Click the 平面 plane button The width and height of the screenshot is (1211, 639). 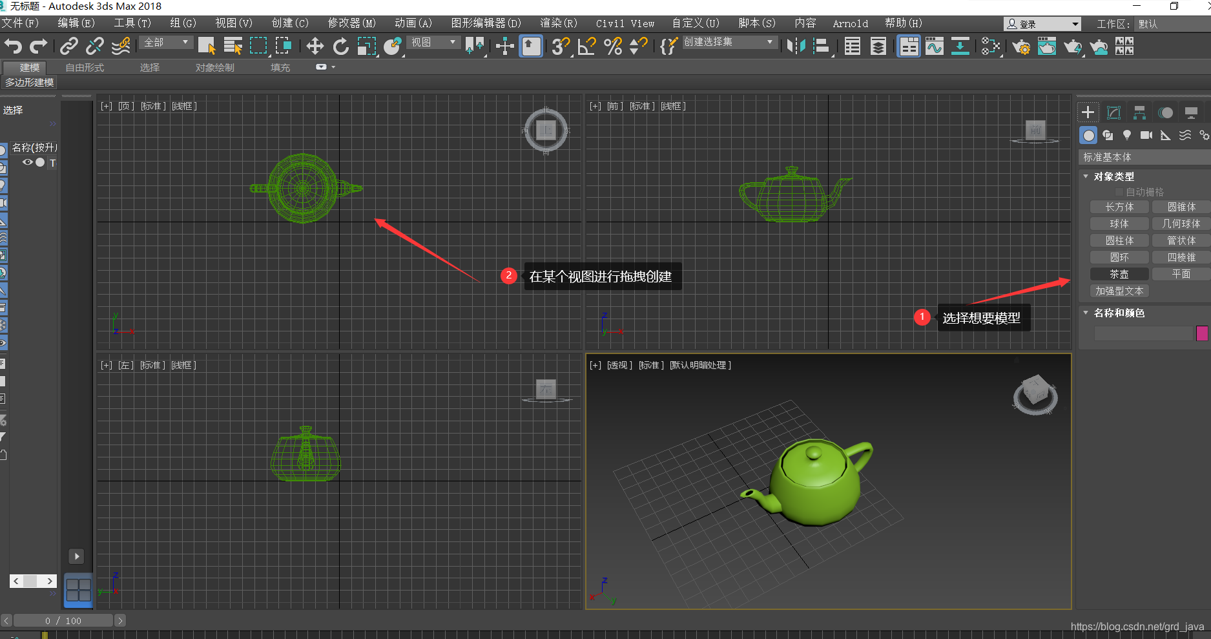click(x=1181, y=274)
